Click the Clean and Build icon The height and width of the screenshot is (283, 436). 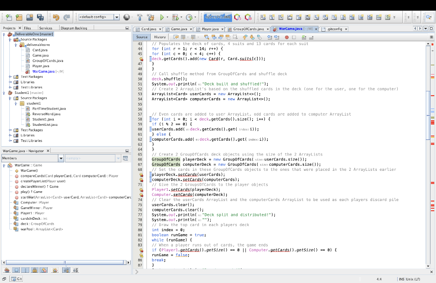coord(150,17)
